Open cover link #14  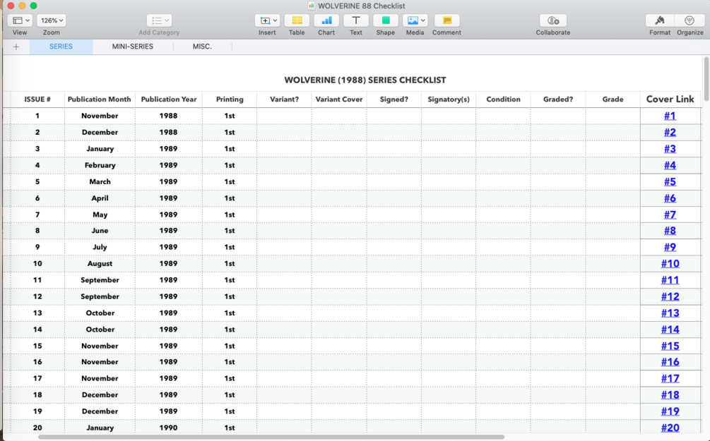coord(670,330)
